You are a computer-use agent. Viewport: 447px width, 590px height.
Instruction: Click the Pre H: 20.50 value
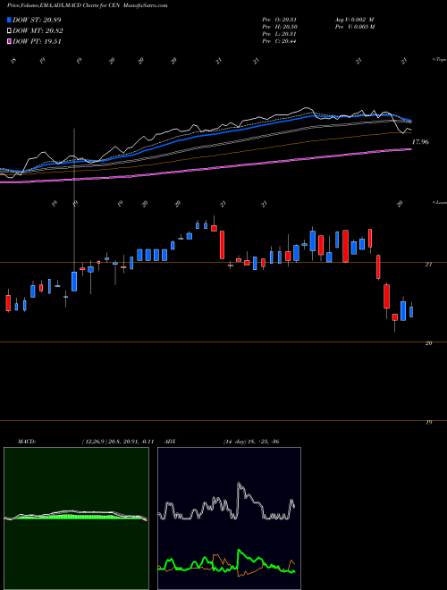pyautogui.click(x=279, y=27)
